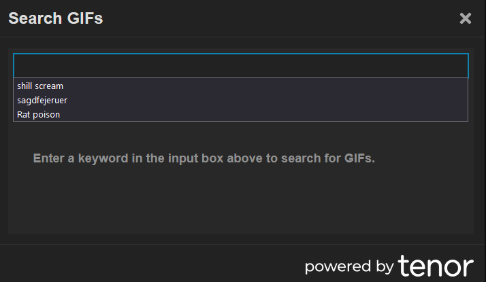486x282 pixels.
Task: Click the 'Enter a keyword' hint message
Action: tap(204, 158)
